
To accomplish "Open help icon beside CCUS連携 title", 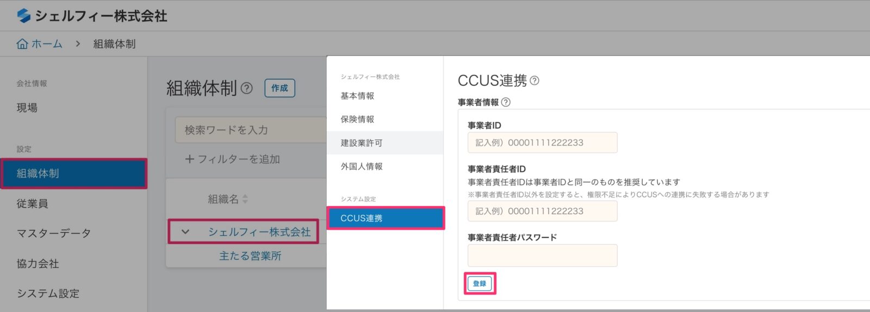I will (x=535, y=81).
